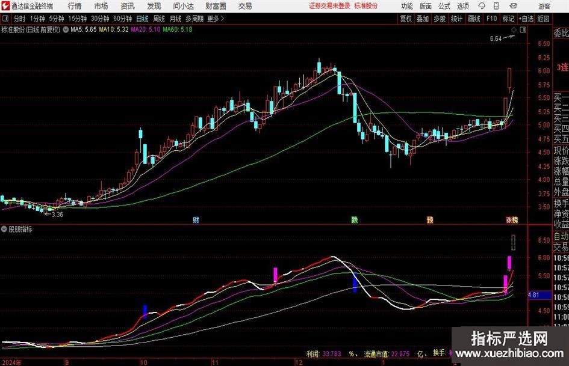Viewport: 569px width, 366px height.
Task: Switch to 60分钟 period tab
Action: [x=123, y=19]
